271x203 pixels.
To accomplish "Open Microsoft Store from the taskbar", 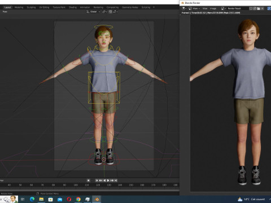I will coord(50,199).
